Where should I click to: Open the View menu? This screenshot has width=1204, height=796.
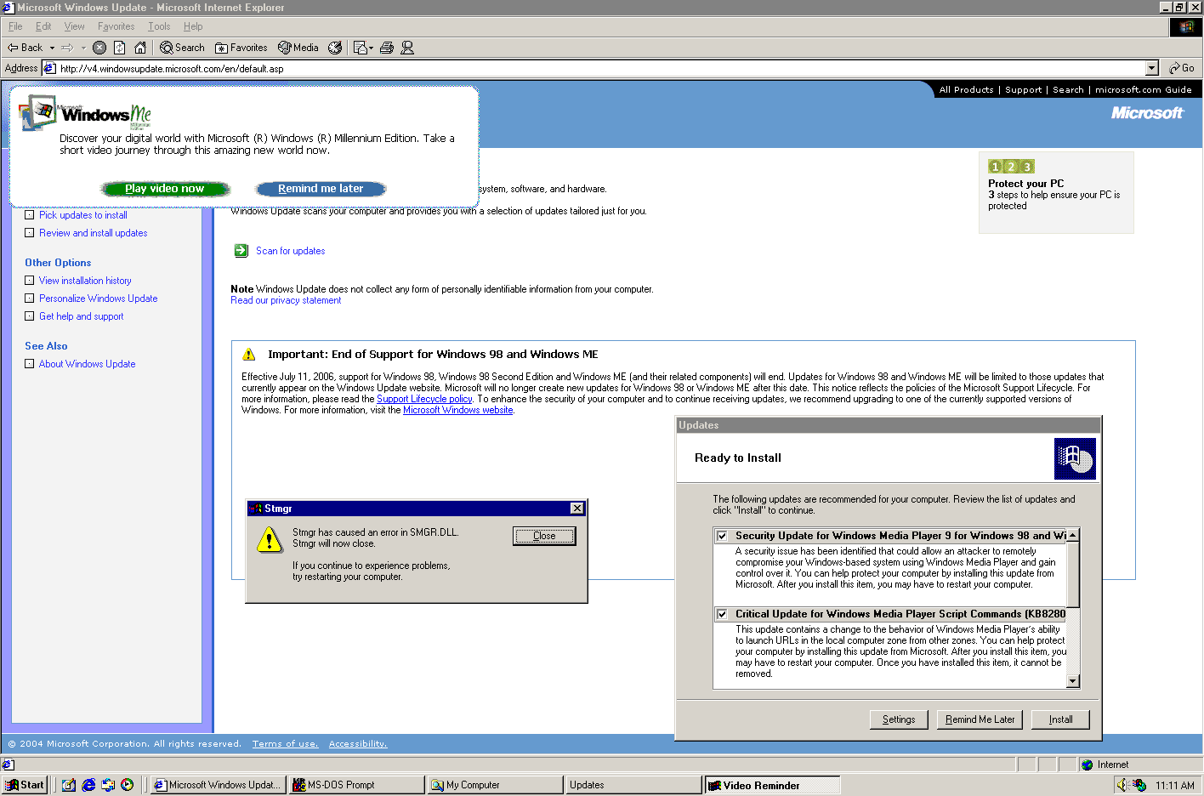[75, 26]
